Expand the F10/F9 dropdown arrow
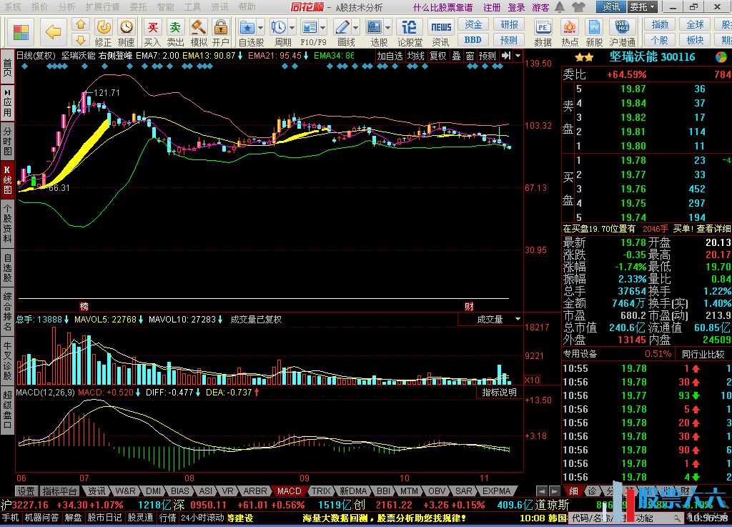This screenshot has height=527, width=732. coord(323,28)
